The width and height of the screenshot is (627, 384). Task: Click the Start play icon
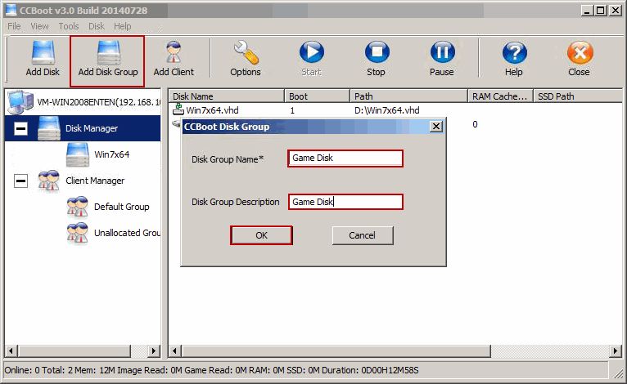pyautogui.click(x=312, y=52)
